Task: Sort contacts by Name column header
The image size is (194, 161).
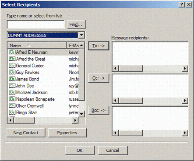Action: point(37,45)
